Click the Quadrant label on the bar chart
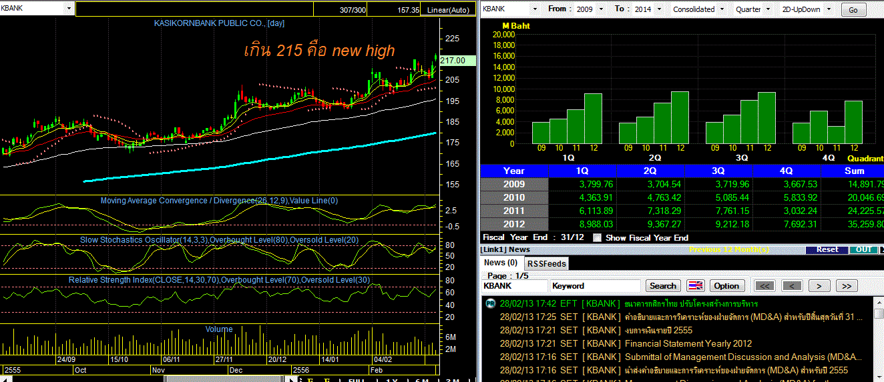 pos(865,159)
